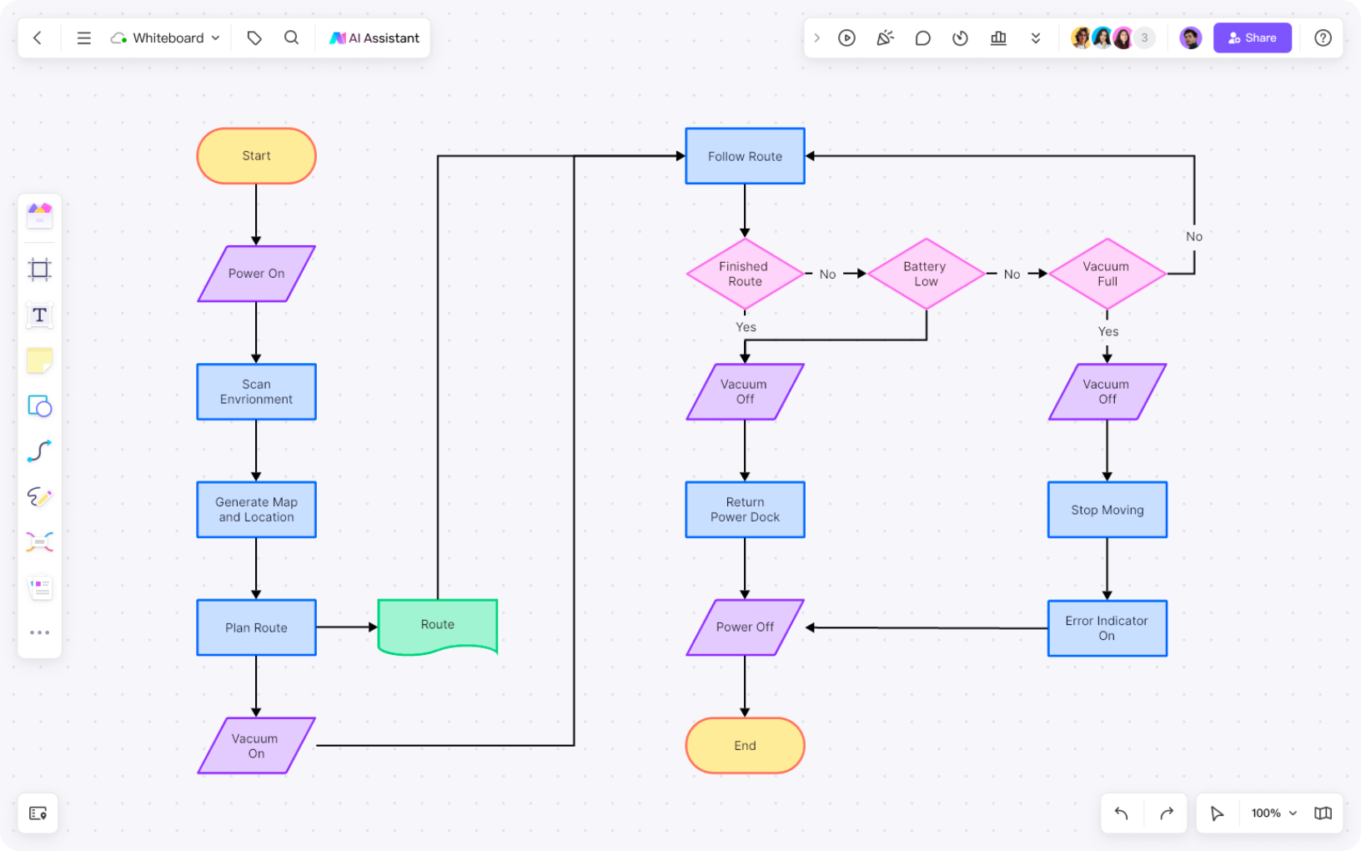Image resolution: width=1361 pixels, height=851 pixels.
Task: Open the templates icon at sidebar top
Action: (39, 215)
